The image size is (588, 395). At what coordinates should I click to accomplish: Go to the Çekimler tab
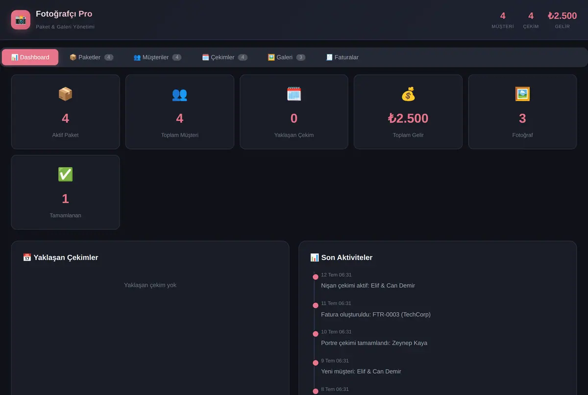tap(224, 57)
